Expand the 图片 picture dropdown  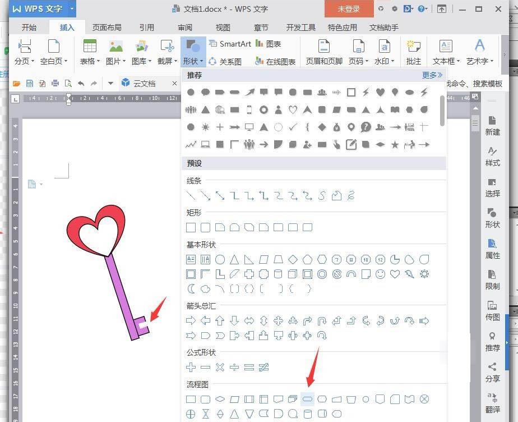pyautogui.click(x=115, y=52)
